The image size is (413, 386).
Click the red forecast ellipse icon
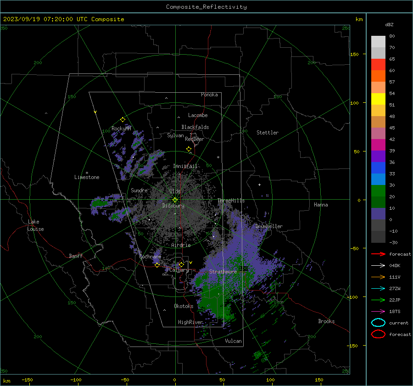click(378, 334)
